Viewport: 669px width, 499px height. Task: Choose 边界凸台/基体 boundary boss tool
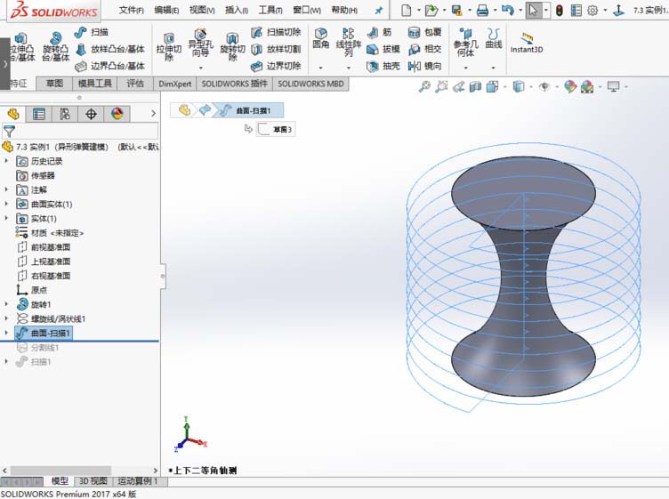[x=110, y=66]
